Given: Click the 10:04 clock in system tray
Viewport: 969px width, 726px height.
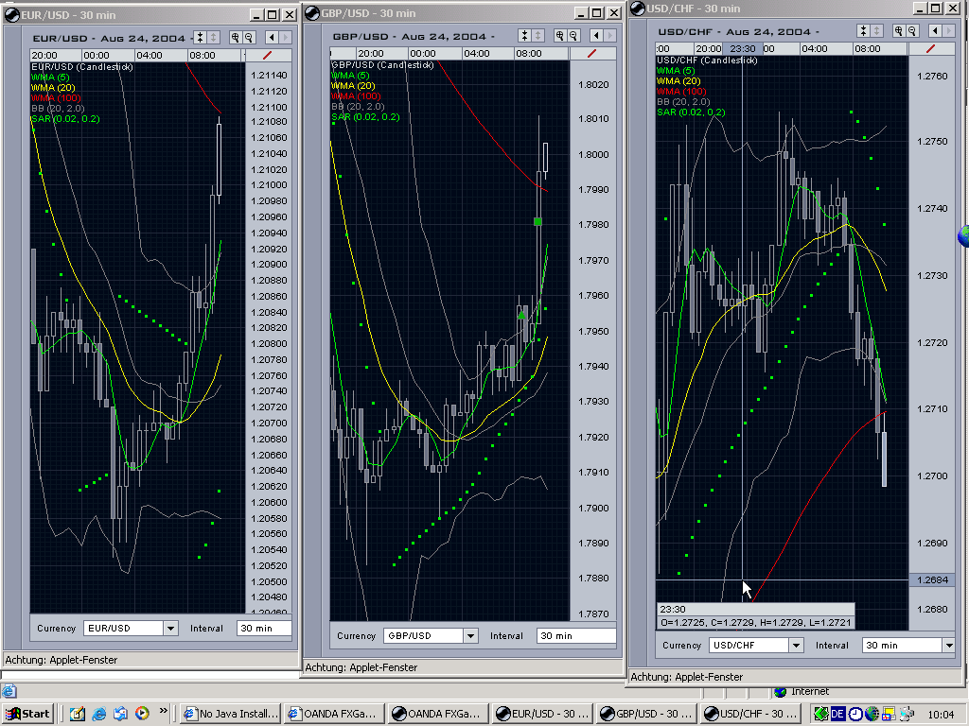Looking at the screenshot, I should [941, 715].
